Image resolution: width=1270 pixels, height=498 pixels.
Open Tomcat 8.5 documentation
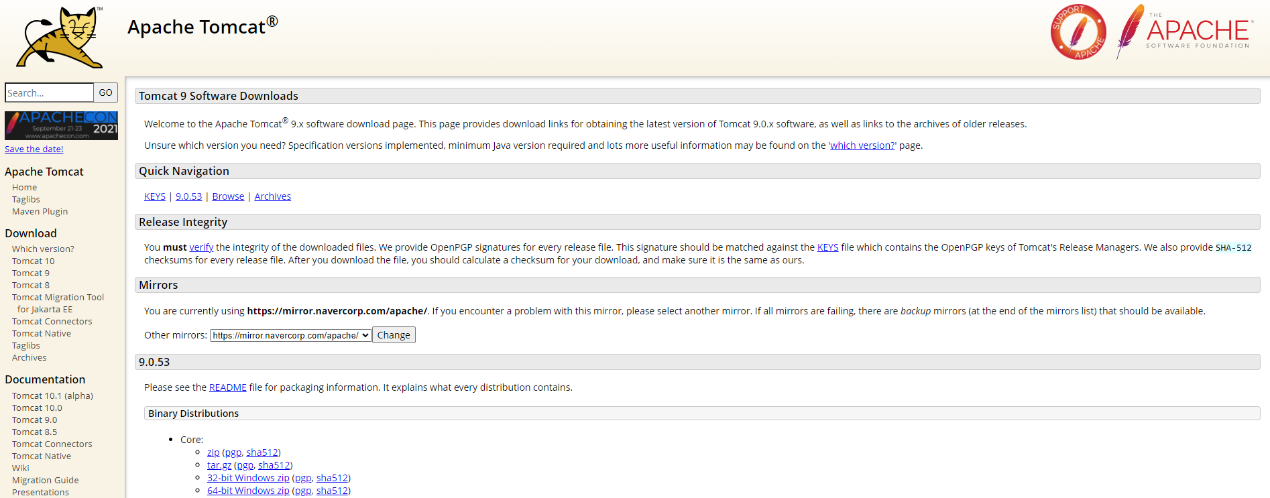[x=35, y=432]
